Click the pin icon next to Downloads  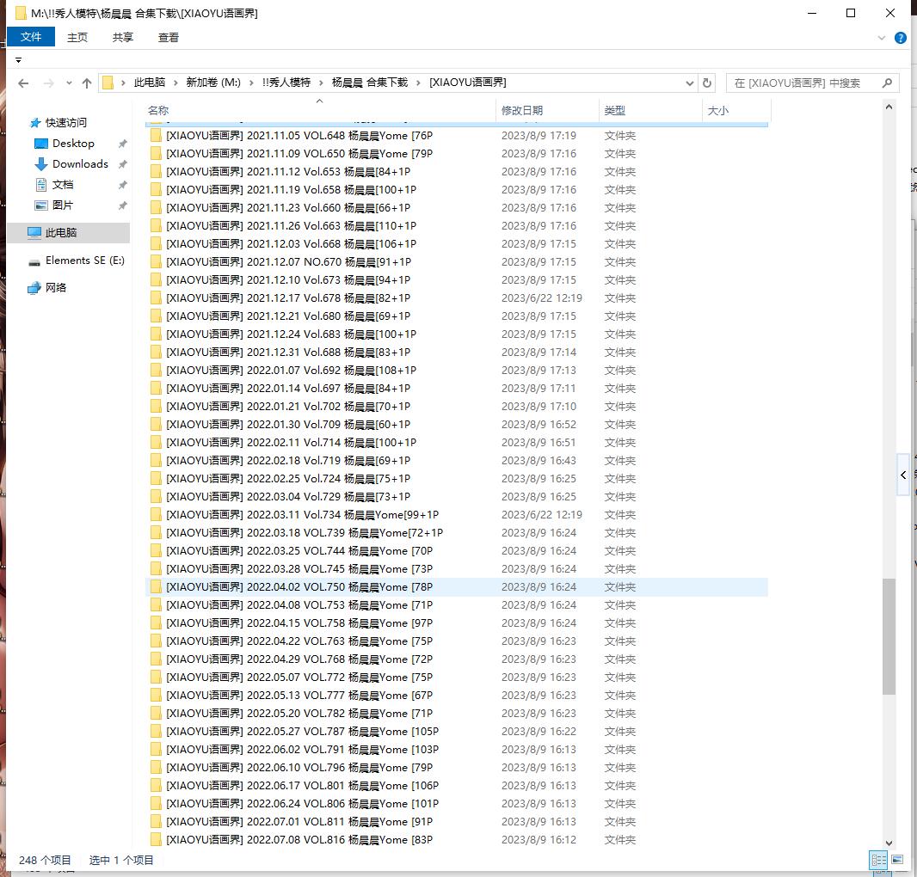122,164
